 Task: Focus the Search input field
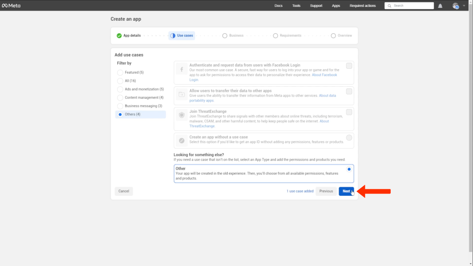click(409, 6)
